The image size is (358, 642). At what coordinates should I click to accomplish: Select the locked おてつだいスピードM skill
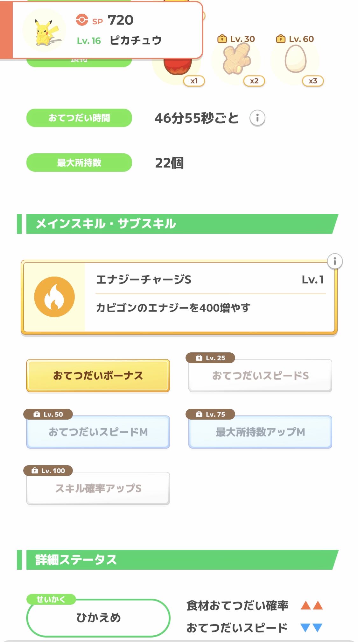(x=98, y=432)
